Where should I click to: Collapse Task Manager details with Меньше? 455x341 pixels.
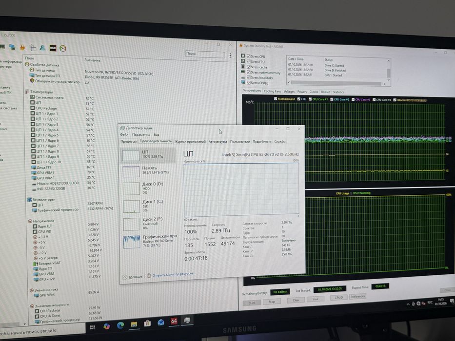[132, 277]
